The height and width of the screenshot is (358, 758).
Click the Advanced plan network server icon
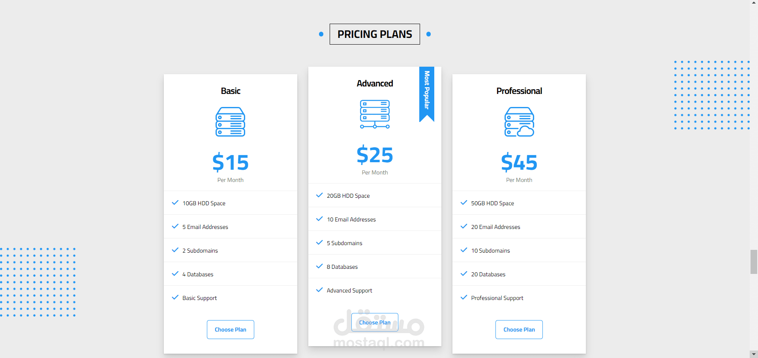375,114
